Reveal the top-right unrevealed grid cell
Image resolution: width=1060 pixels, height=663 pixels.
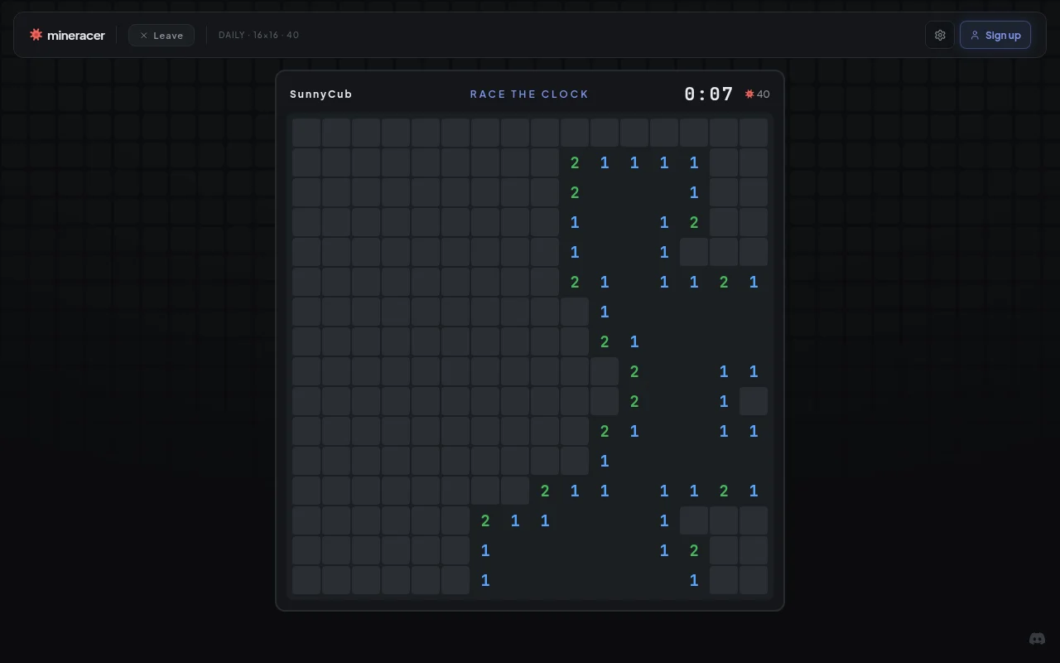pyautogui.click(x=754, y=133)
